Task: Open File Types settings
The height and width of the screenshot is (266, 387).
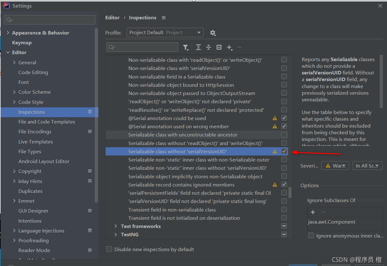Action: 30,151
